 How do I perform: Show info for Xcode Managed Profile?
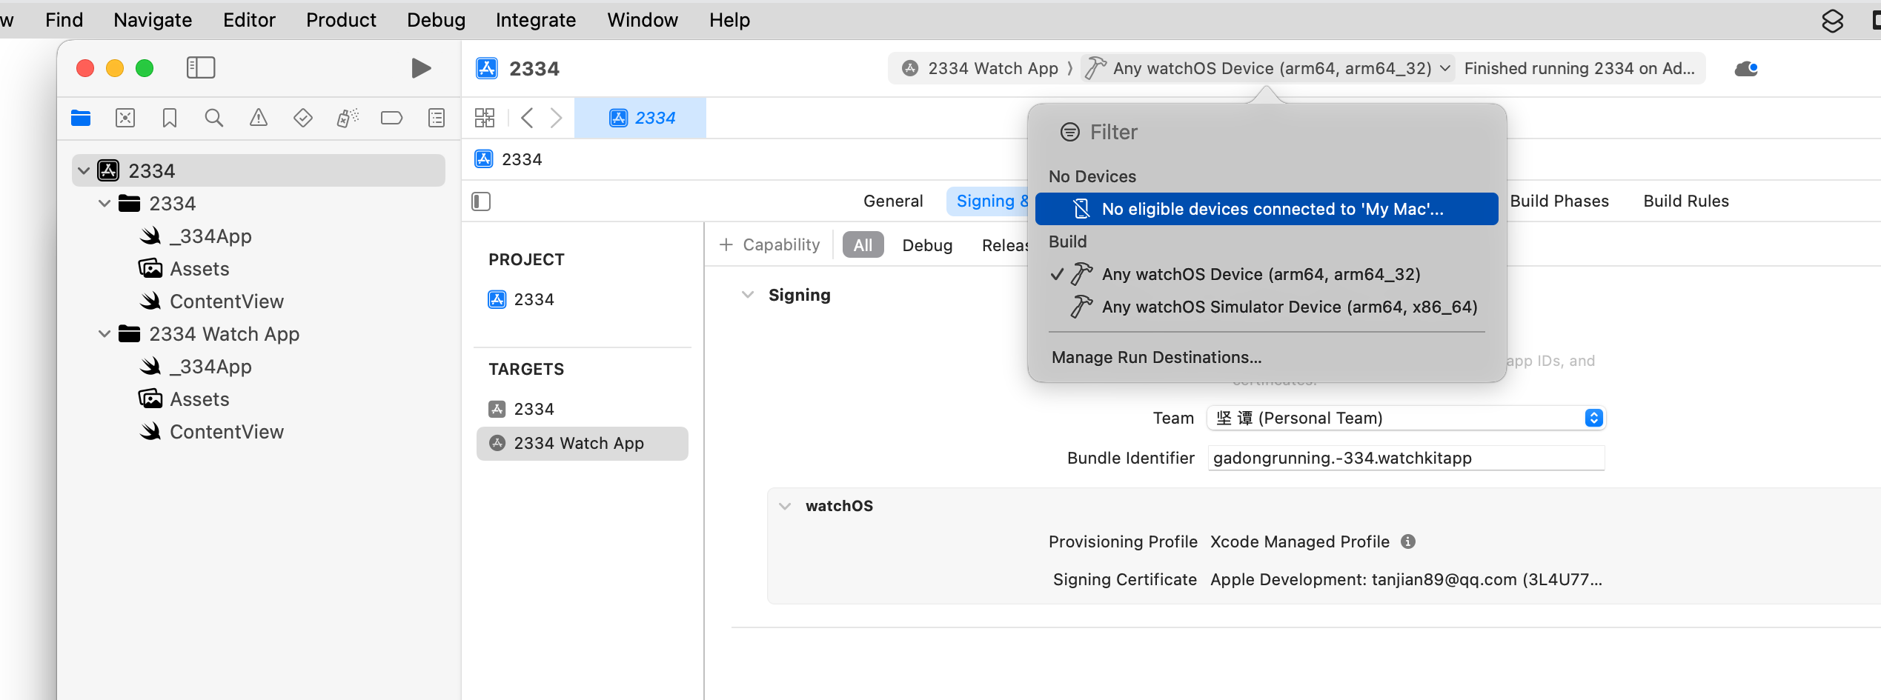(1408, 541)
